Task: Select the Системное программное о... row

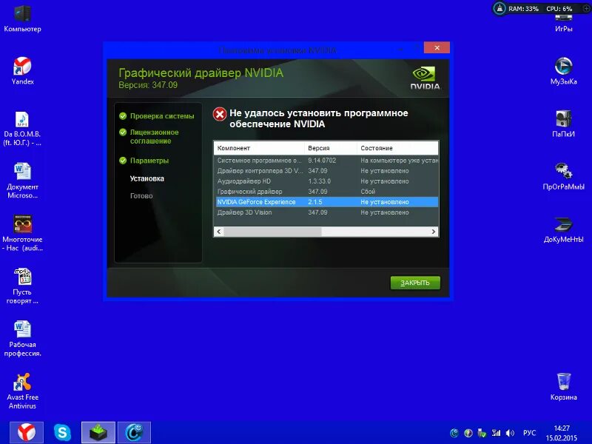Action: coord(326,161)
